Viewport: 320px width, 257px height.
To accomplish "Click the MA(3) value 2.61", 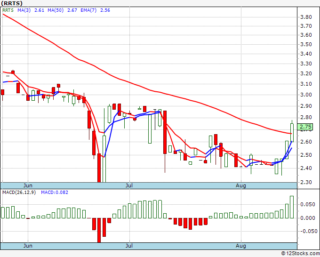I will 39,10.
